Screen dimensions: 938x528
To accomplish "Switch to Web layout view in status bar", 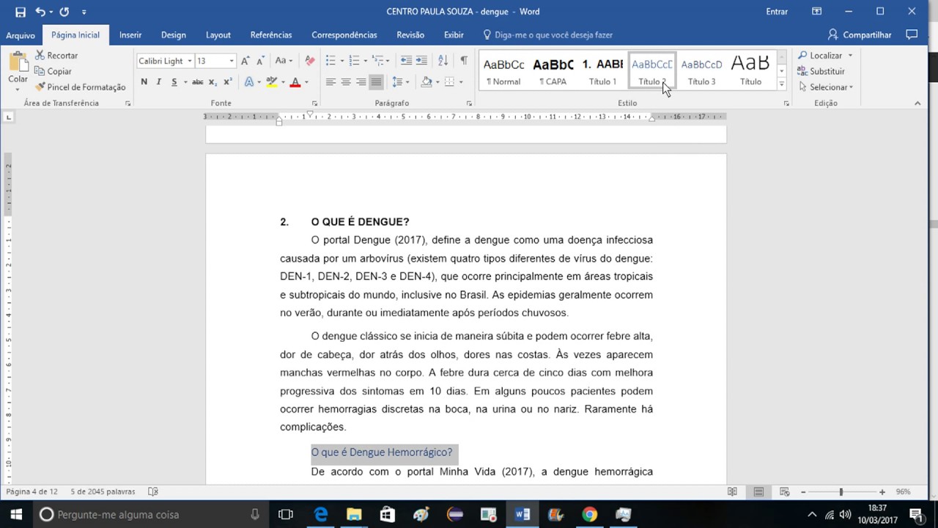I will (x=784, y=491).
